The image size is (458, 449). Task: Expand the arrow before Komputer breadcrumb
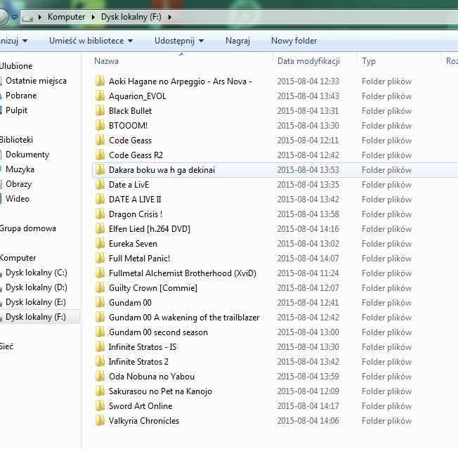pyautogui.click(x=40, y=18)
